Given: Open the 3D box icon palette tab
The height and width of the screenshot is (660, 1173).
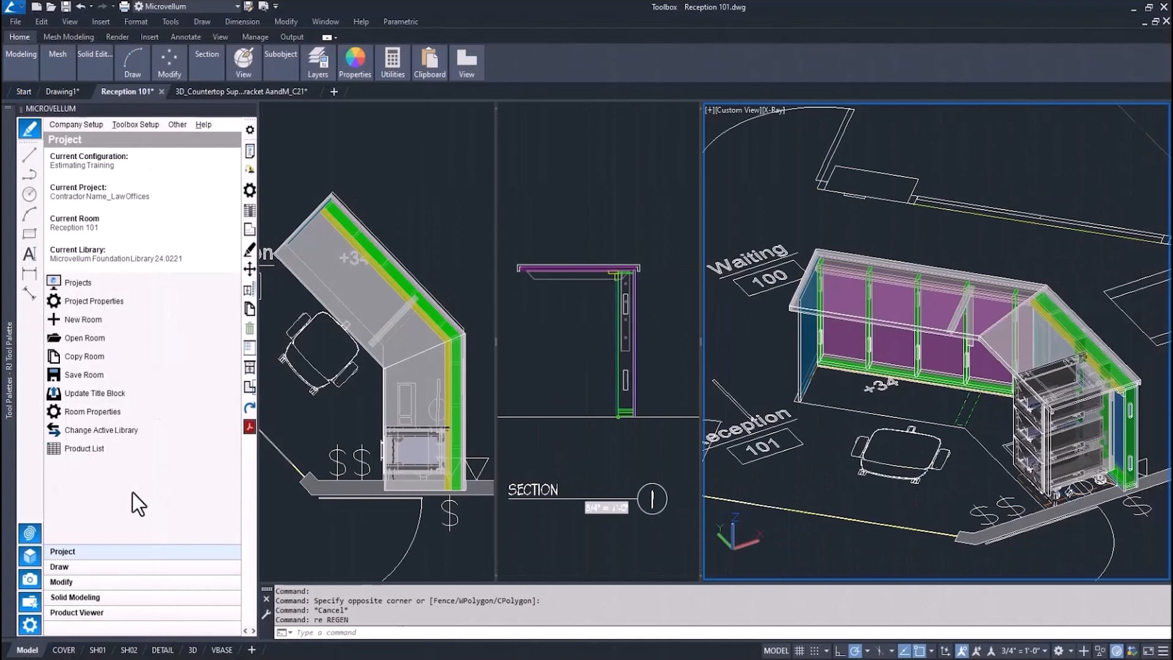Looking at the screenshot, I should pyautogui.click(x=29, y=555).
